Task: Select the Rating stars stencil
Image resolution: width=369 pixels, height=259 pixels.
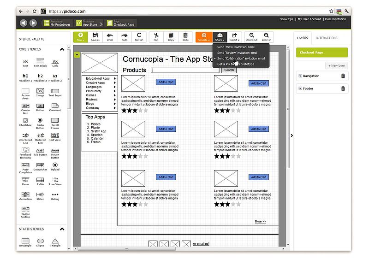Action: [55, 196]
